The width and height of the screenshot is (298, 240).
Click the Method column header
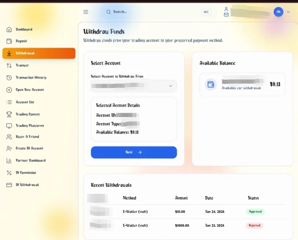(129, 198)
